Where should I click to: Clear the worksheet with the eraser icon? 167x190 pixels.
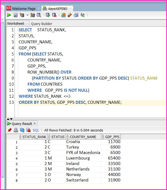pos(70,15)
